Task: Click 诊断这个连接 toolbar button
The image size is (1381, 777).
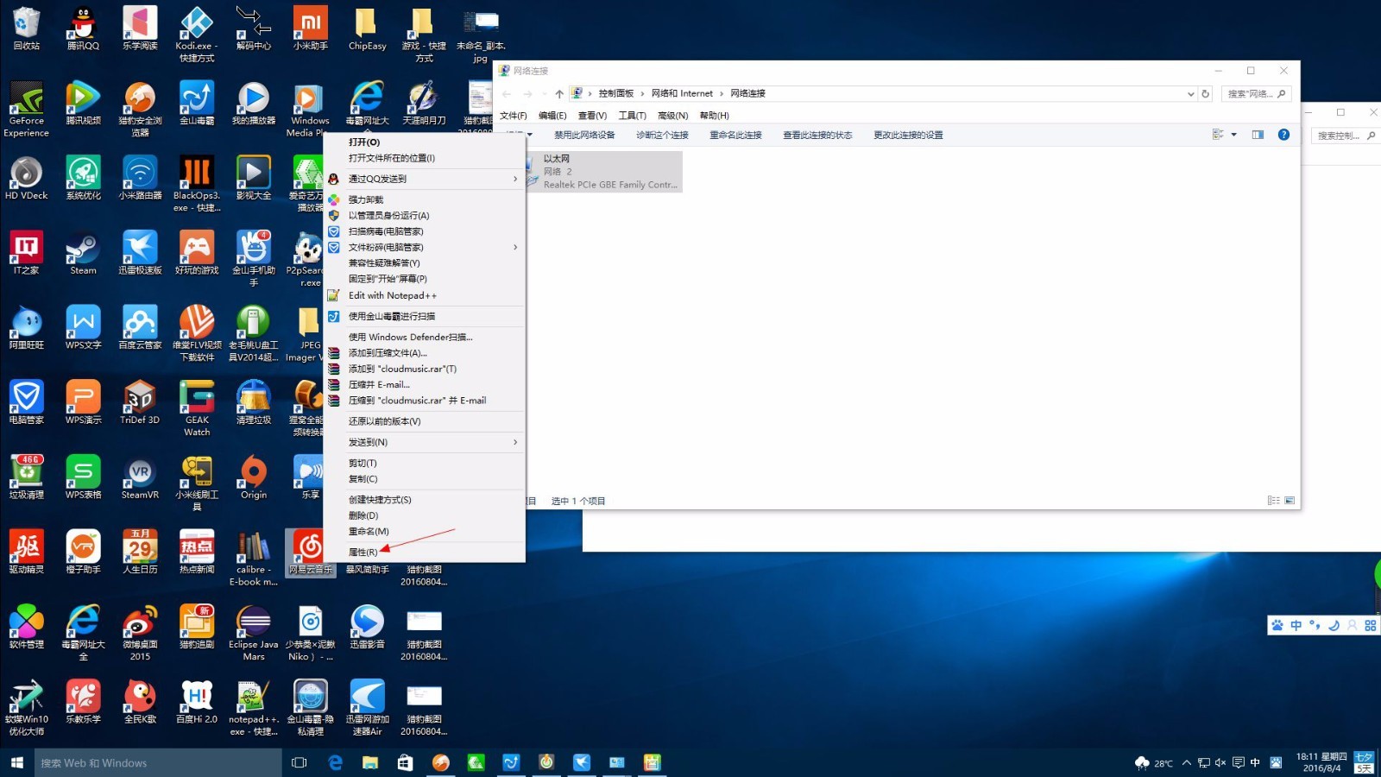Action: tap(662, 136)
